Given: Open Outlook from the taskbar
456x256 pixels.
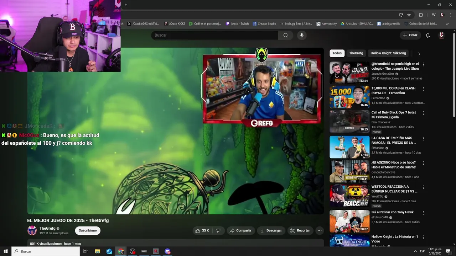Looking at the screenshot, I should click(109, 251).
